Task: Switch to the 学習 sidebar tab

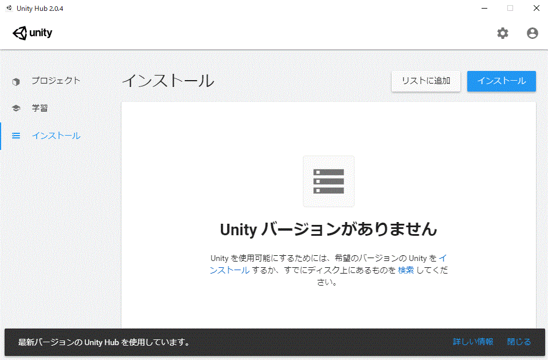Action: point(40,108)
